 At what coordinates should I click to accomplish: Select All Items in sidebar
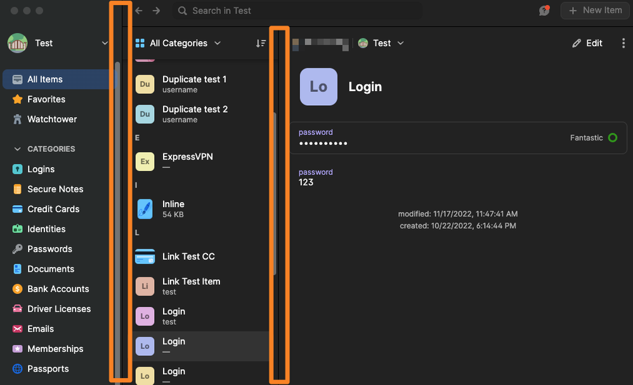point(45,79)
